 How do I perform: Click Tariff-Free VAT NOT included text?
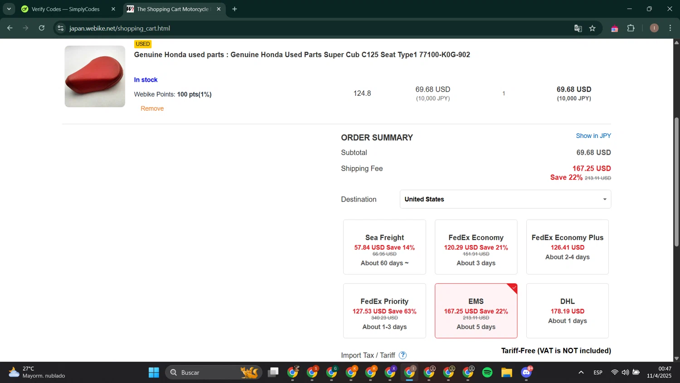coord(556,351)
